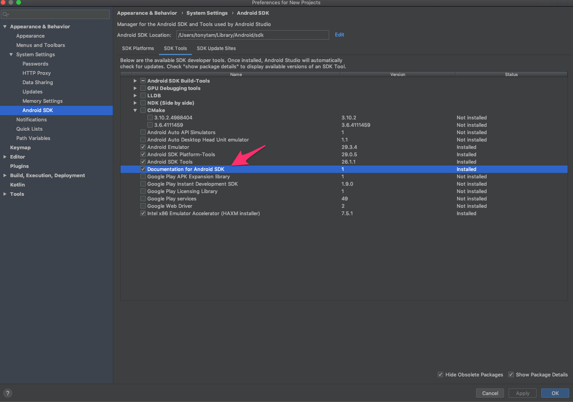Select Android Auto Desktop Head Unit emulator row
The image size is (573, 402).
tap(344, 140)
